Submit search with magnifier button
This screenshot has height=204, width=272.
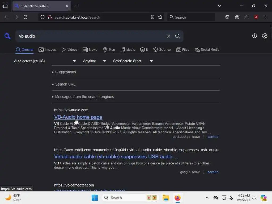coord(177,36)
